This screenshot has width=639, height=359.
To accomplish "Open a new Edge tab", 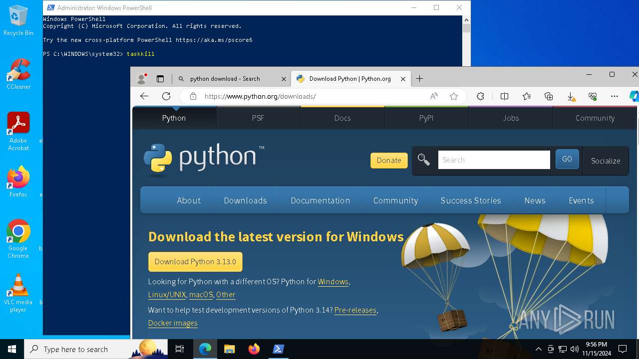I will click(419, 79).
